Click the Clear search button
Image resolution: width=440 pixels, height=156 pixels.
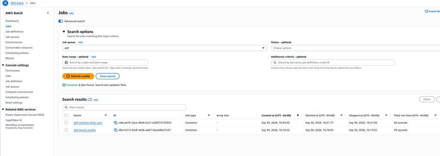tap(107, 76)
